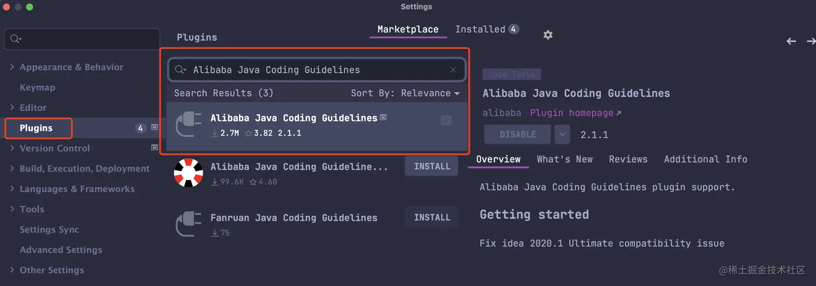Click the Fanruan Java Coding Guidelines plug icon

[188, 224]
